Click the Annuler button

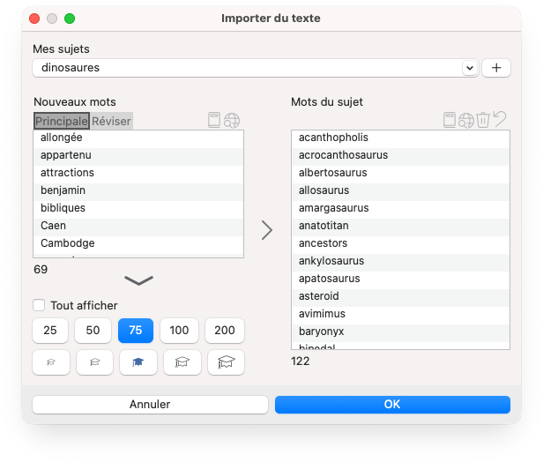point(150,404)
